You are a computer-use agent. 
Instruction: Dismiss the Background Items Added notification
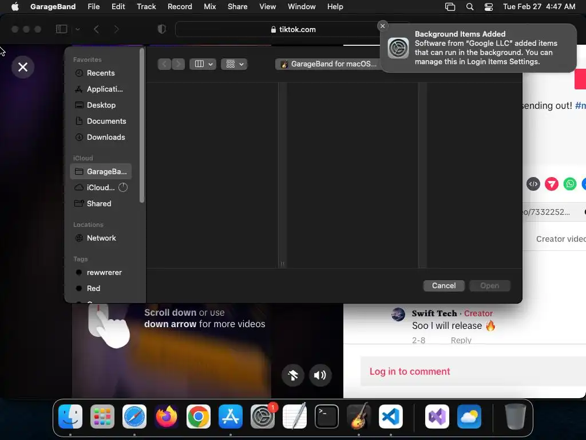382,26
